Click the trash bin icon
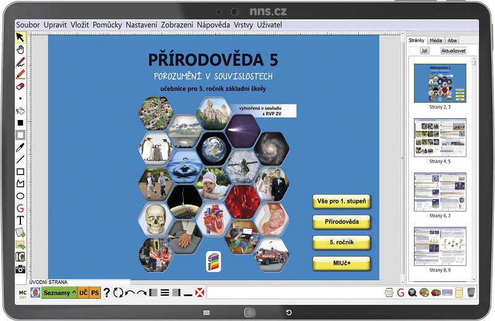 (471, 293)
